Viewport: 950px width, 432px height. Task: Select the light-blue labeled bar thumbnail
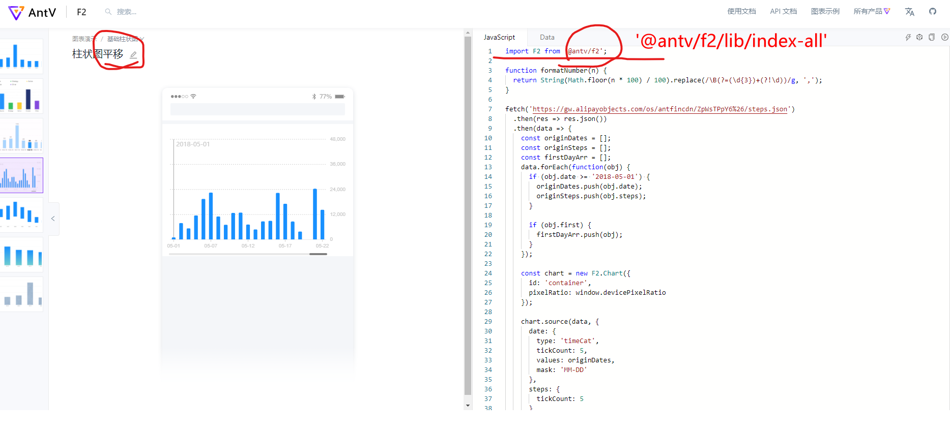coord(21,136)
